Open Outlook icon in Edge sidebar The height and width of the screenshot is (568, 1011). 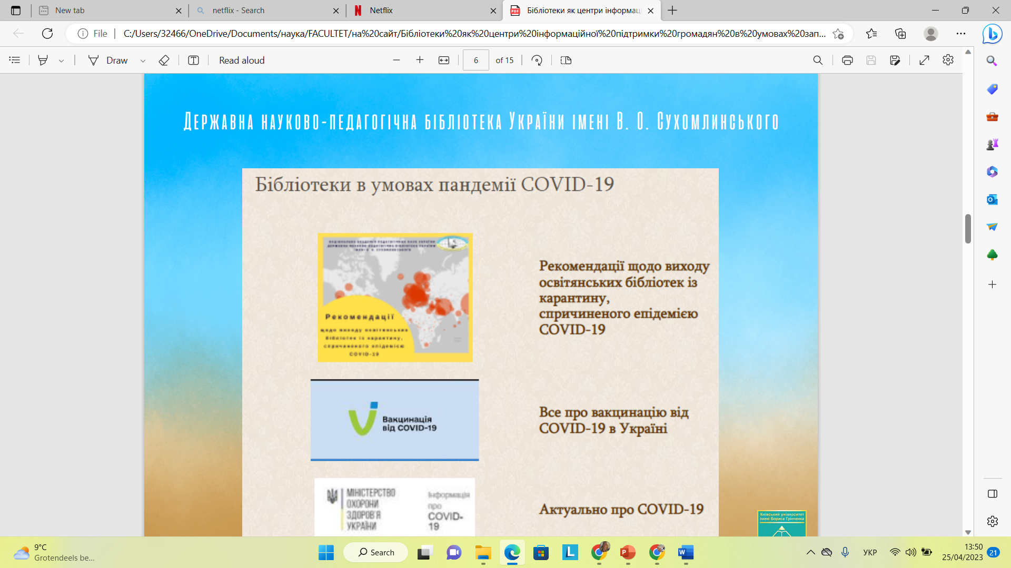point(992,200)
